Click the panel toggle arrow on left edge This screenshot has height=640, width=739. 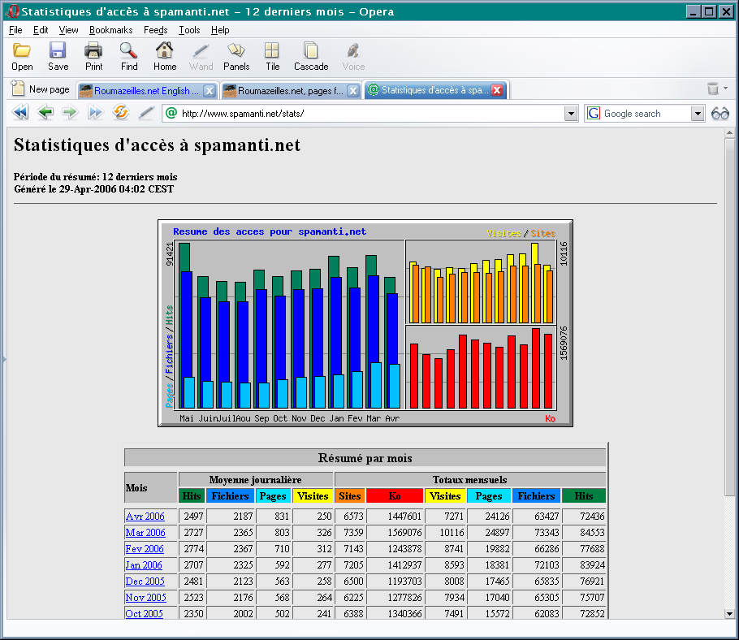point(4,360)
